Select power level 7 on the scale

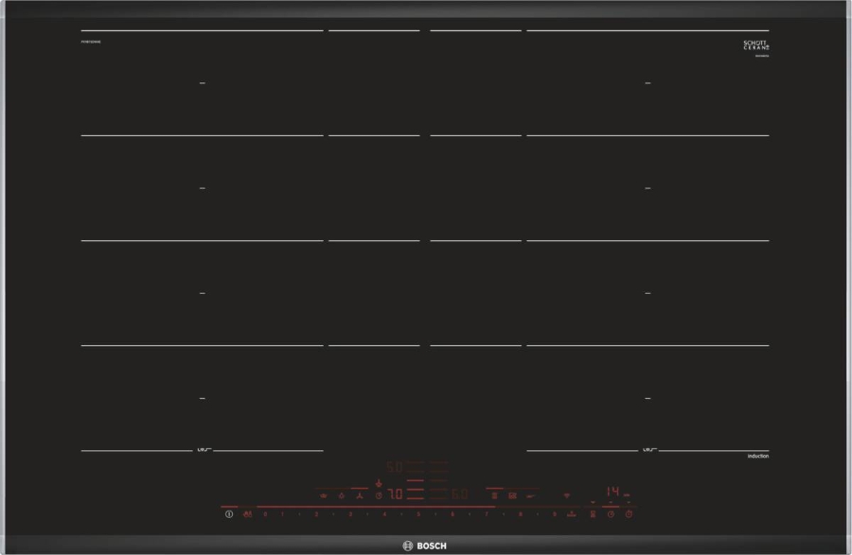pos(487,514)
